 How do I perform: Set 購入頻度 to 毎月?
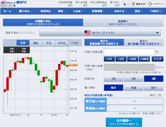154,88
